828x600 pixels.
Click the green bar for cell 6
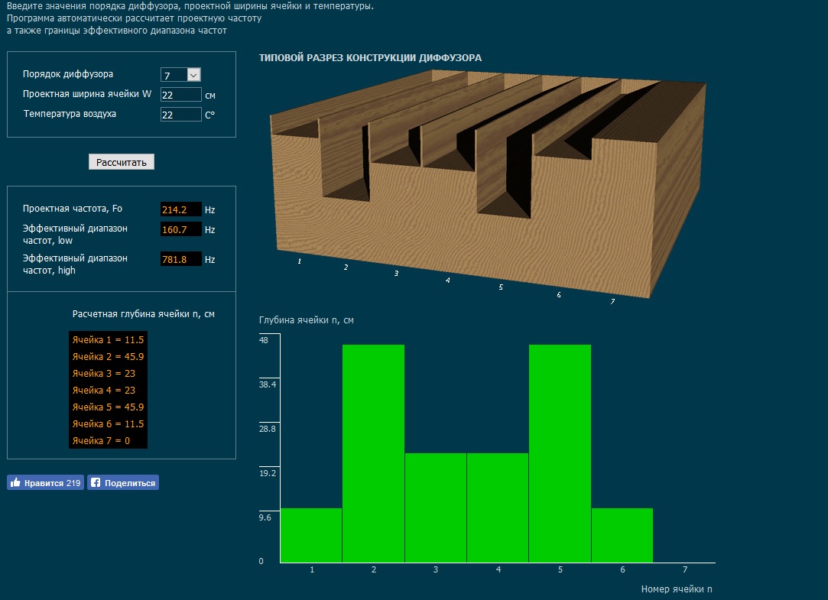[x=622, y=535]
